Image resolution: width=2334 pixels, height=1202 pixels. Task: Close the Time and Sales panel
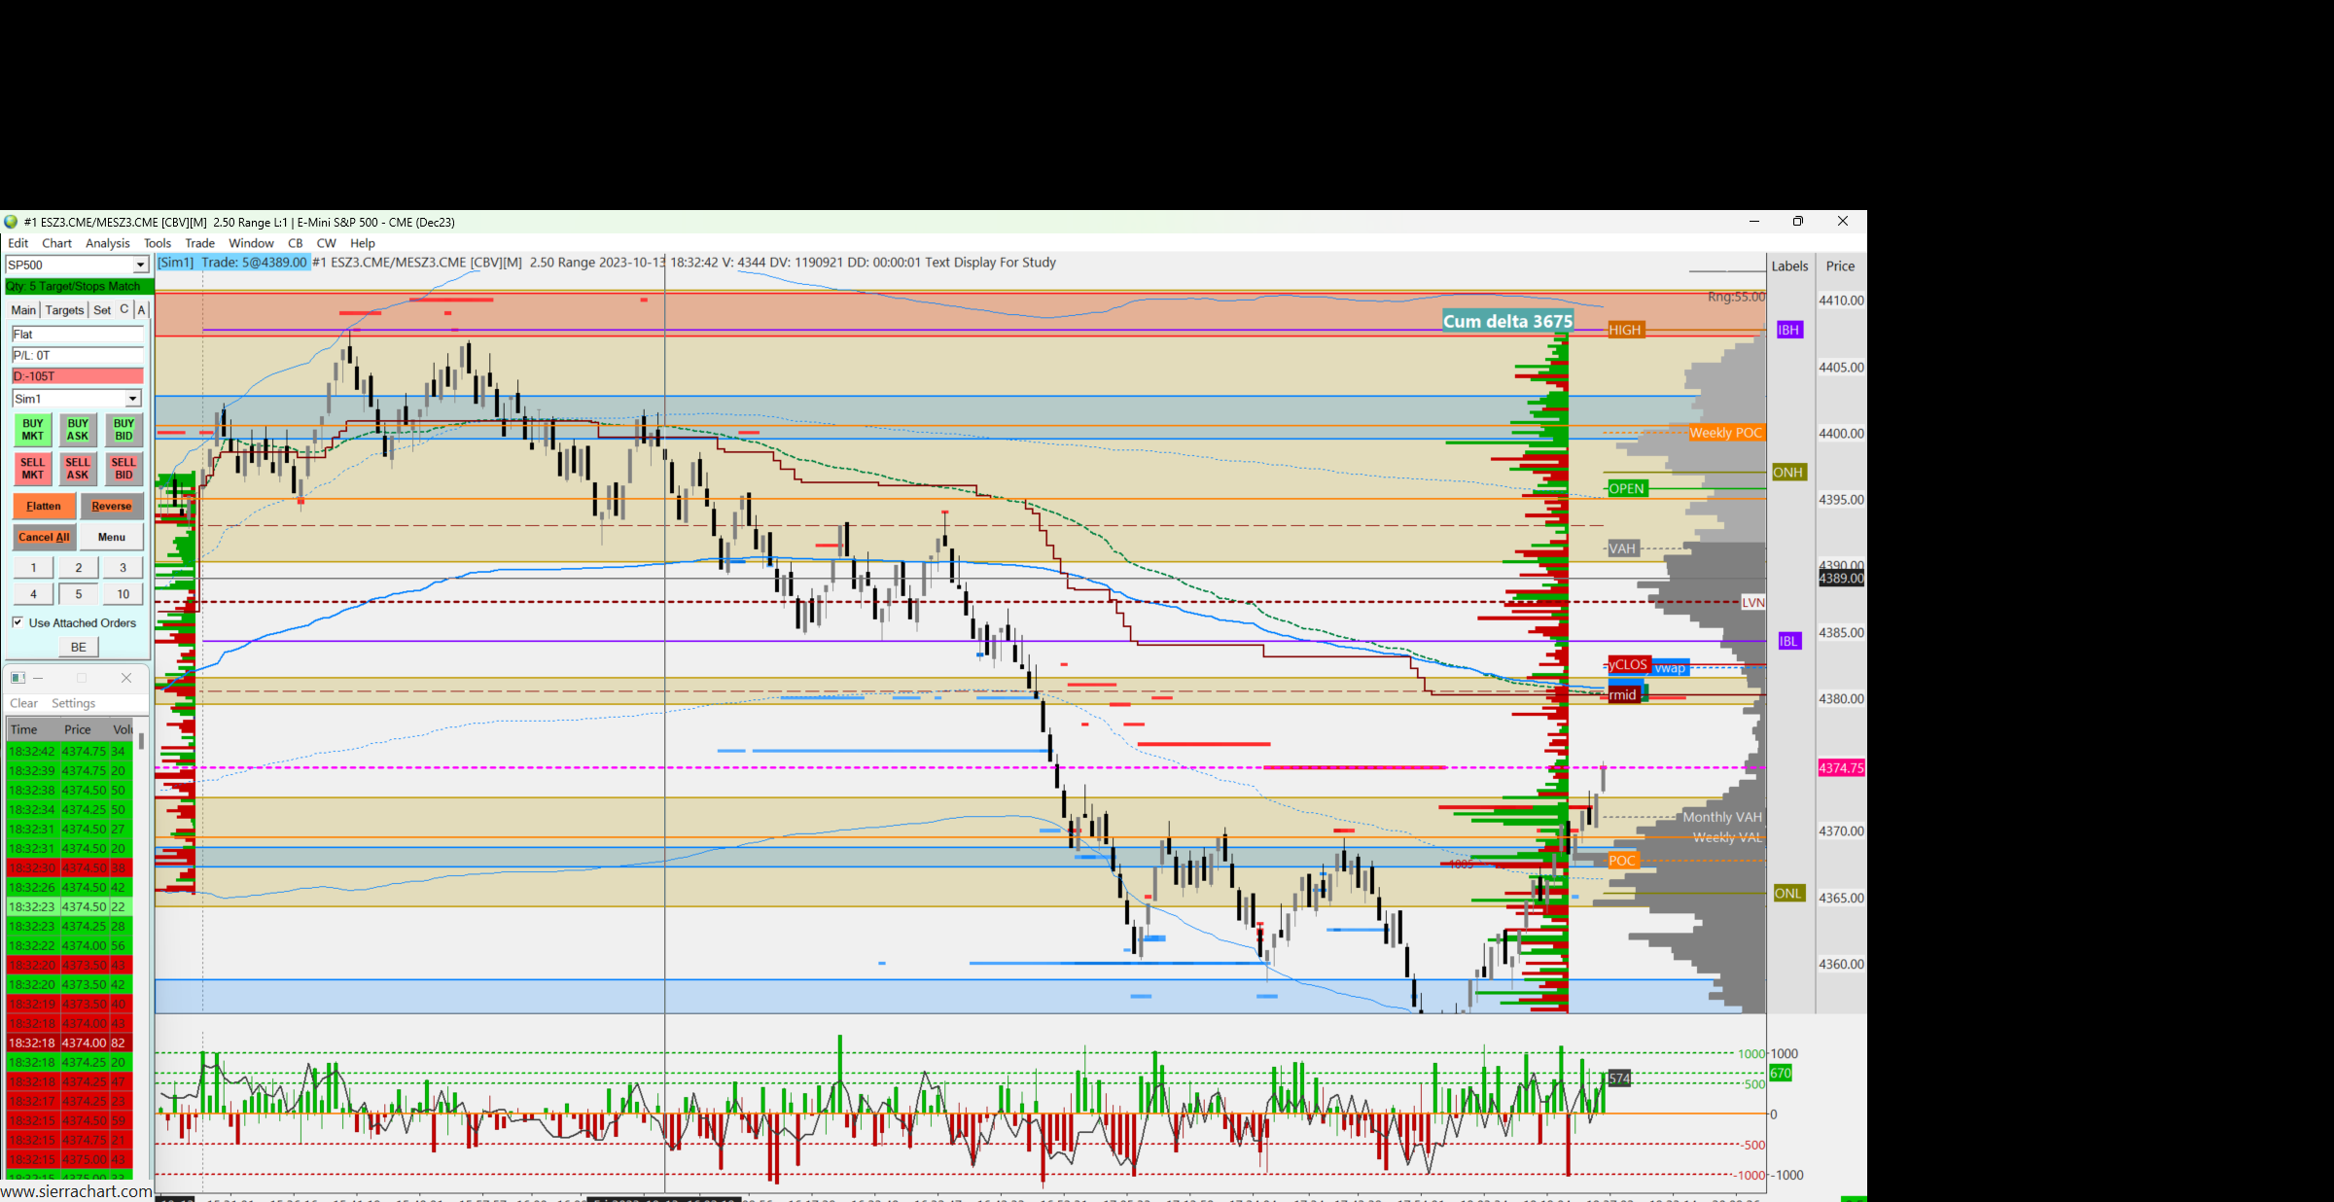coord(126,678)
